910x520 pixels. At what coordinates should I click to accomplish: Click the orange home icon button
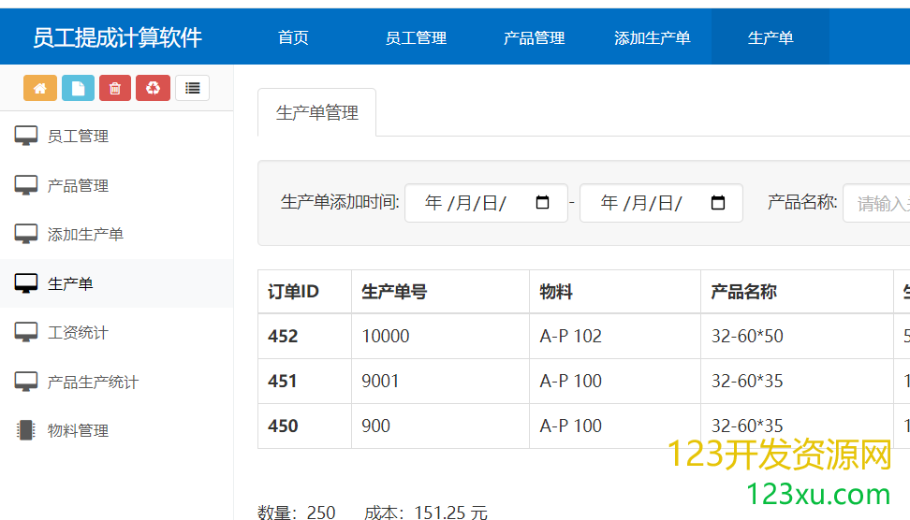point(40,88)
